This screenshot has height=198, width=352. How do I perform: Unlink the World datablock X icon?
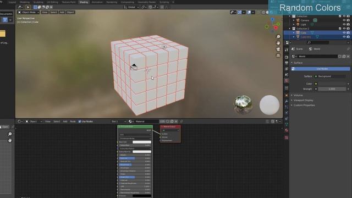pos(348,56)
